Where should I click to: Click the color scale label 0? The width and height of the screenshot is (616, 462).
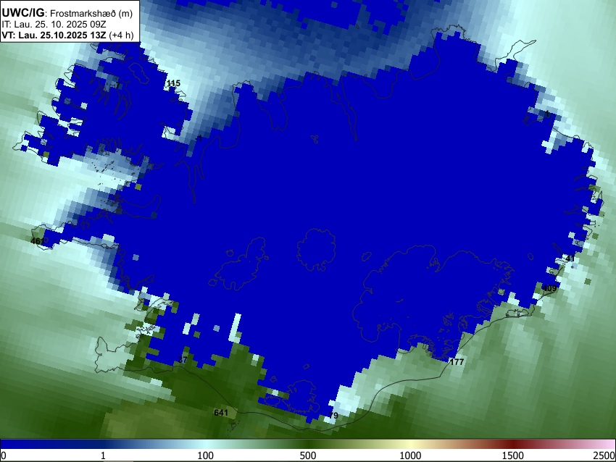(4, 455)
